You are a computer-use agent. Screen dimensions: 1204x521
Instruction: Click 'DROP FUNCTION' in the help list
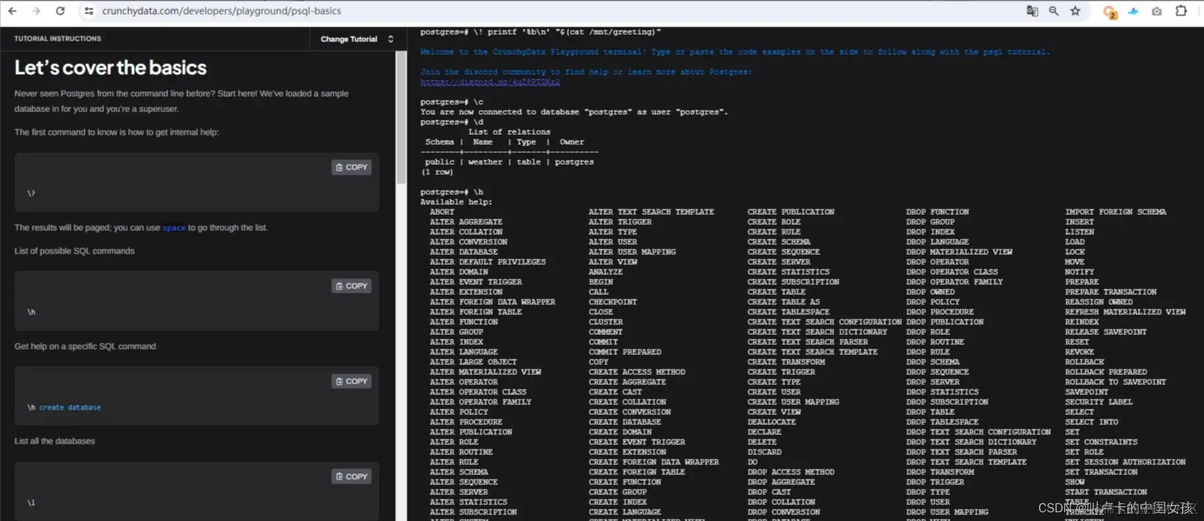938,211
